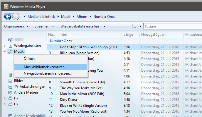Select track Billie Jean (Single Version)

[80, 53]
